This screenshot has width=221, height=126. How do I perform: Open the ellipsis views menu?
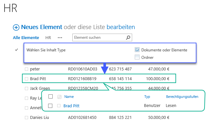60,37
